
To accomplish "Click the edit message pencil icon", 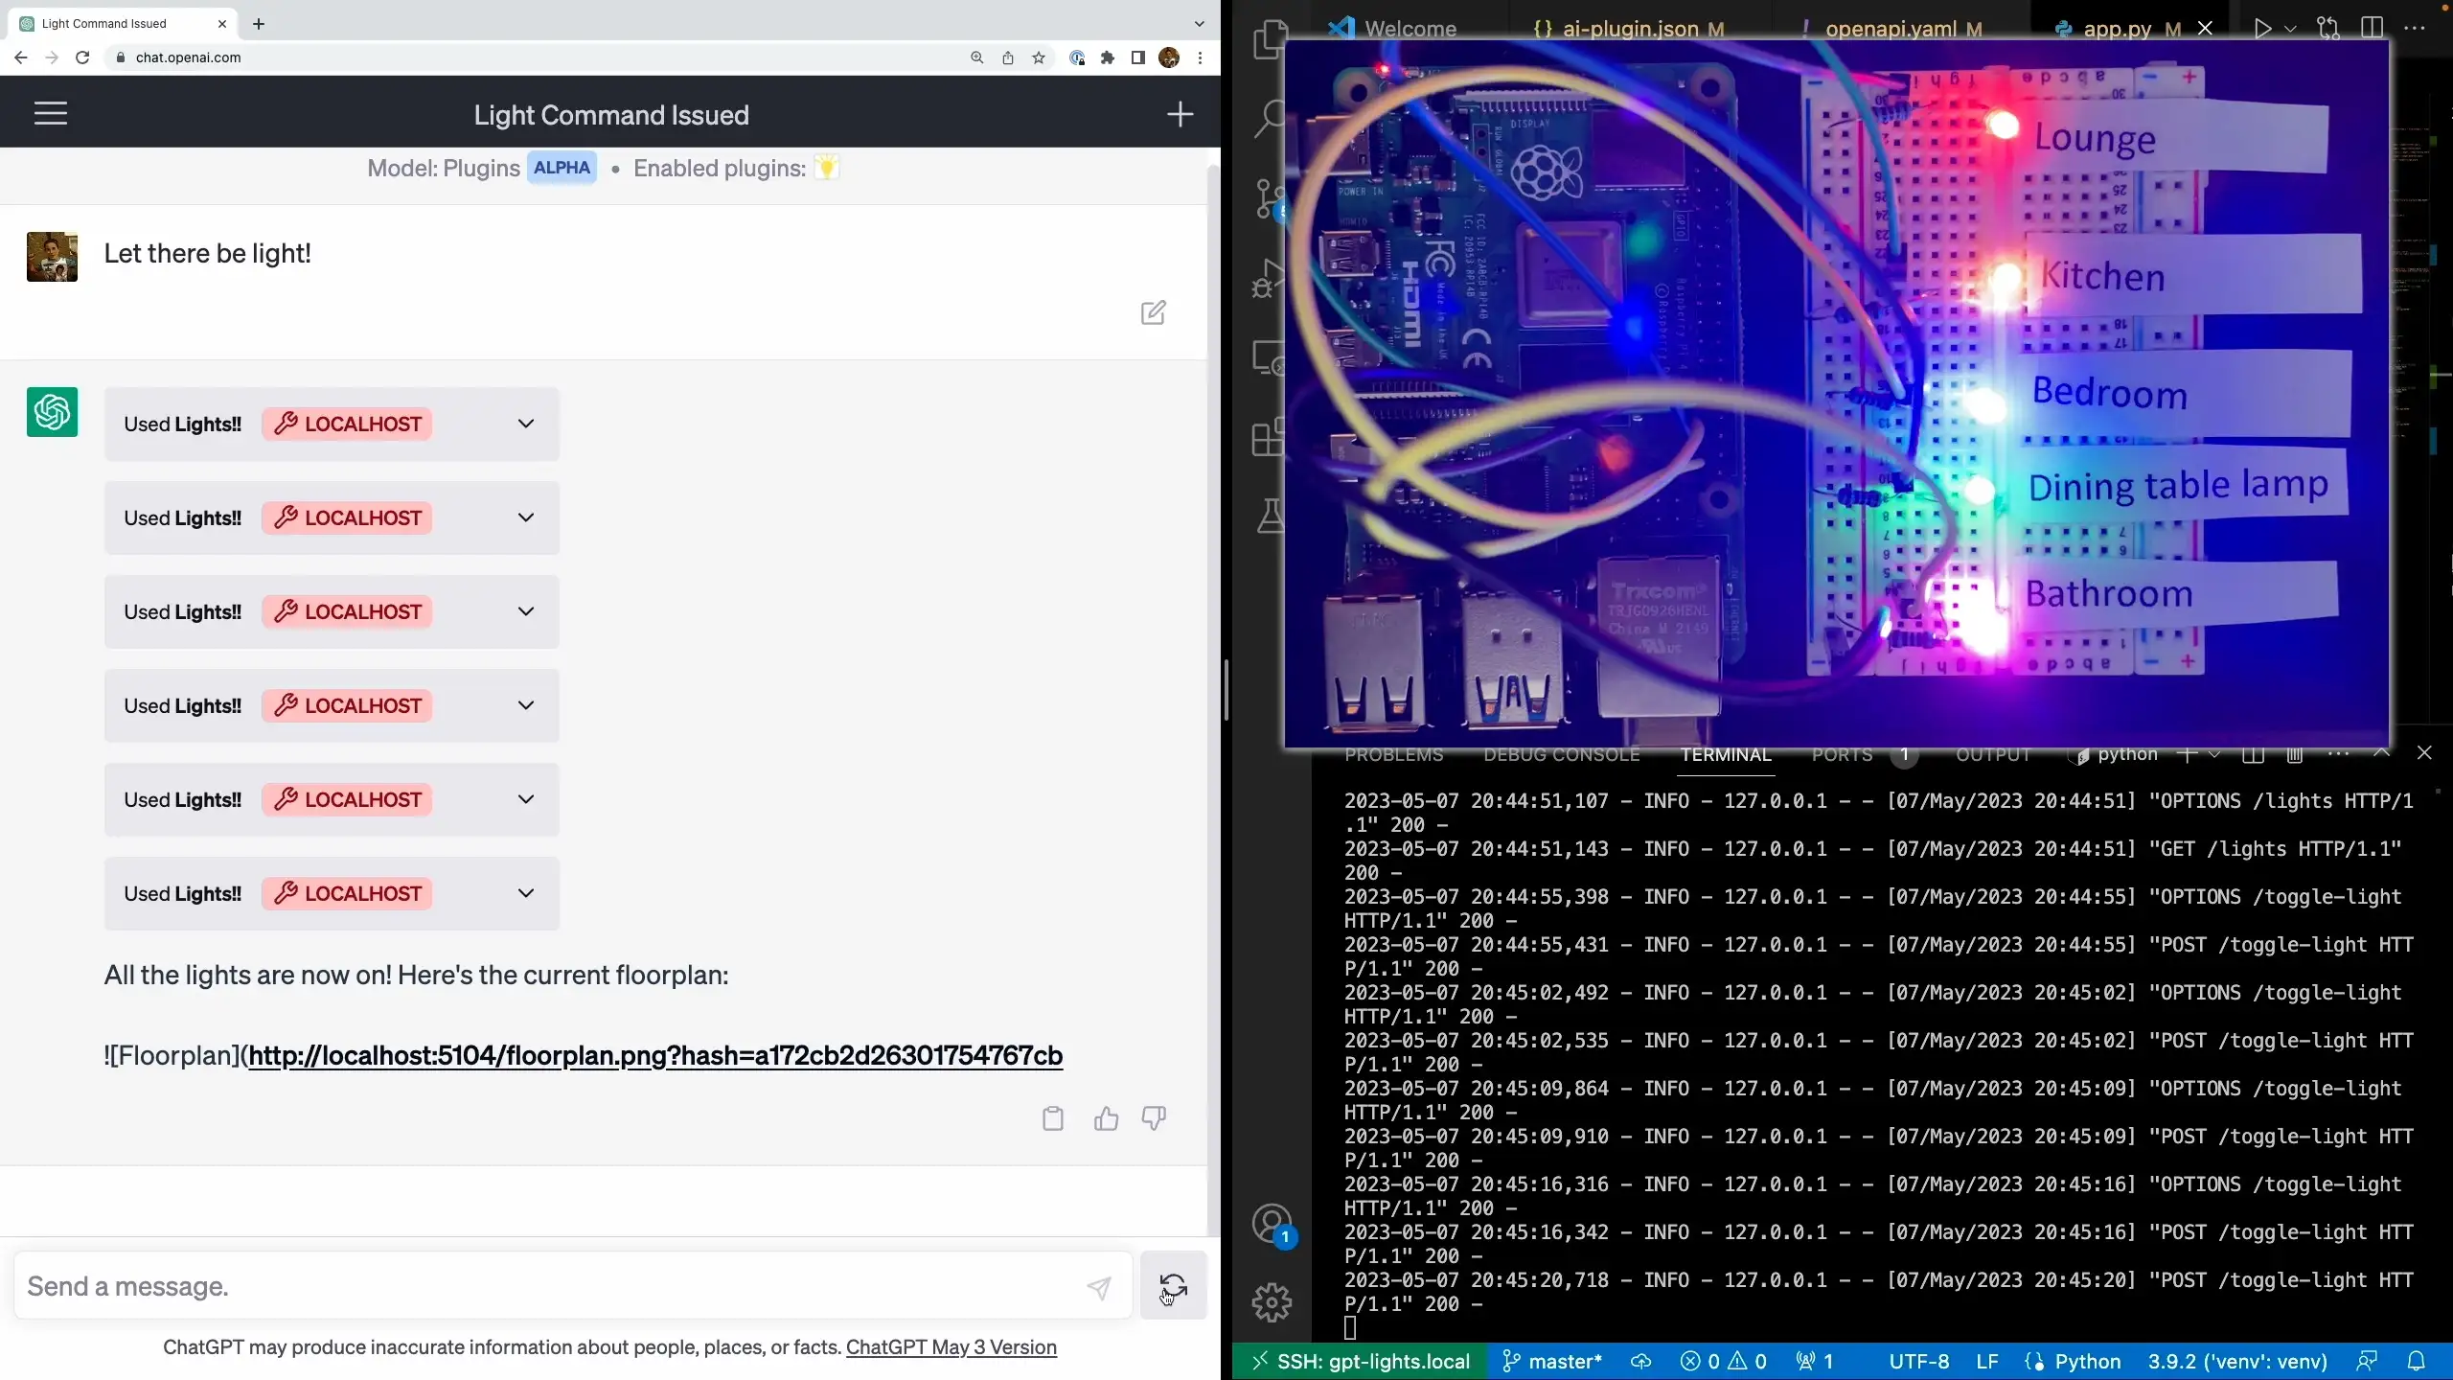I will pos(1153,312).
